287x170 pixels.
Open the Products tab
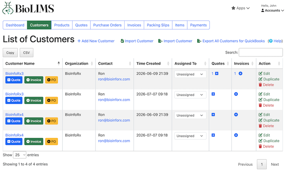[62, 25]
